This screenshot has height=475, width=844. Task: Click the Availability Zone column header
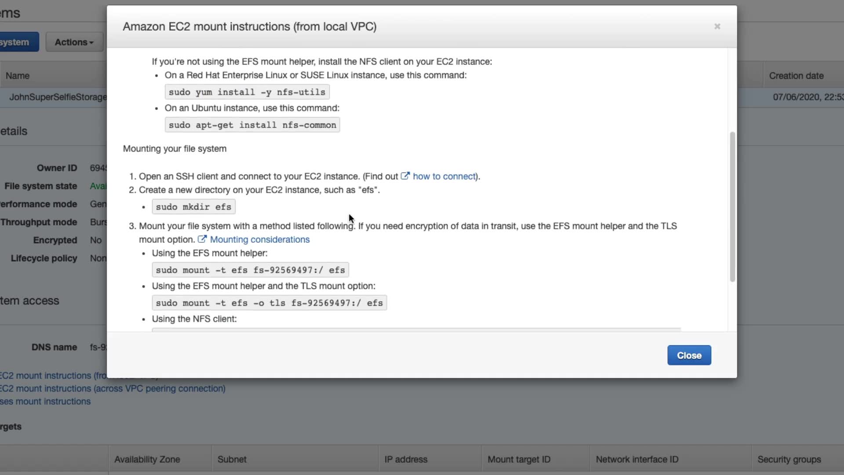point(147,459)
